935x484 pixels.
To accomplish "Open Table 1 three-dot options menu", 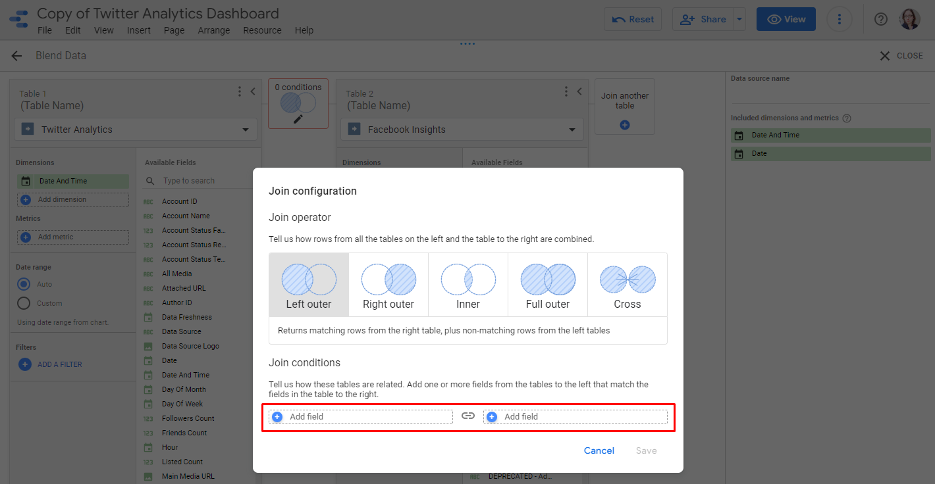I will coord(240,92).
